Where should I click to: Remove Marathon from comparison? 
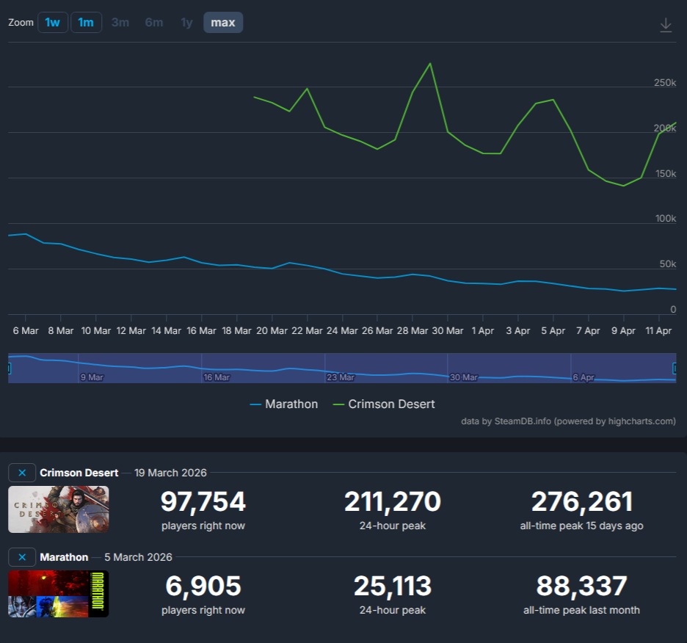22,557
